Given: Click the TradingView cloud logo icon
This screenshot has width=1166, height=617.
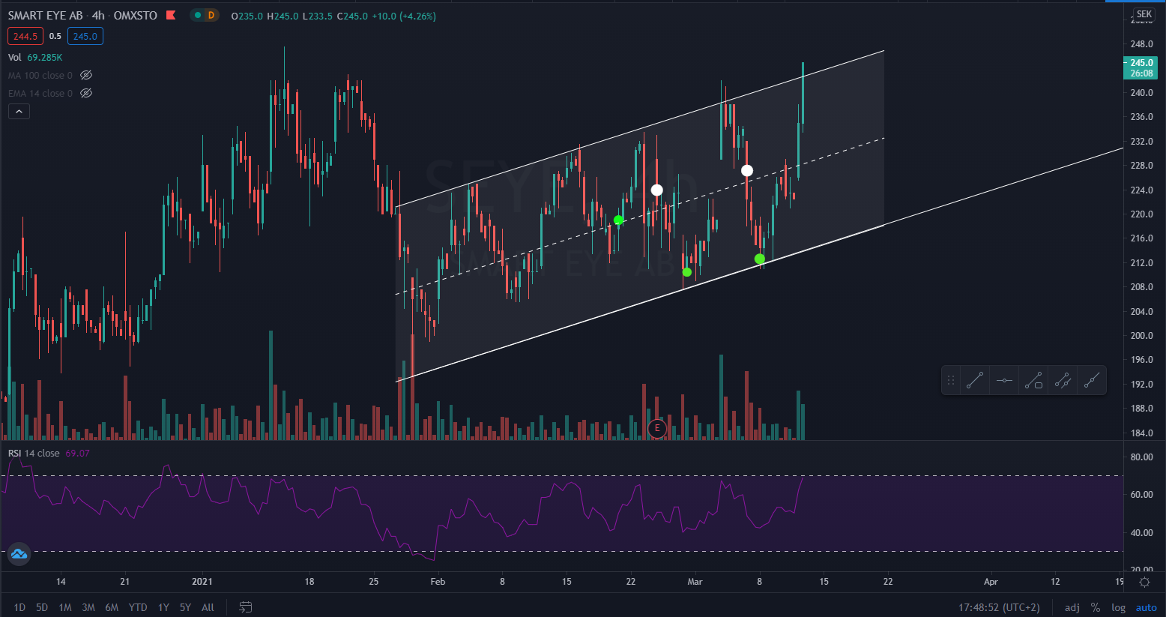Looking at the screenshot, I should tap(19, 554).
